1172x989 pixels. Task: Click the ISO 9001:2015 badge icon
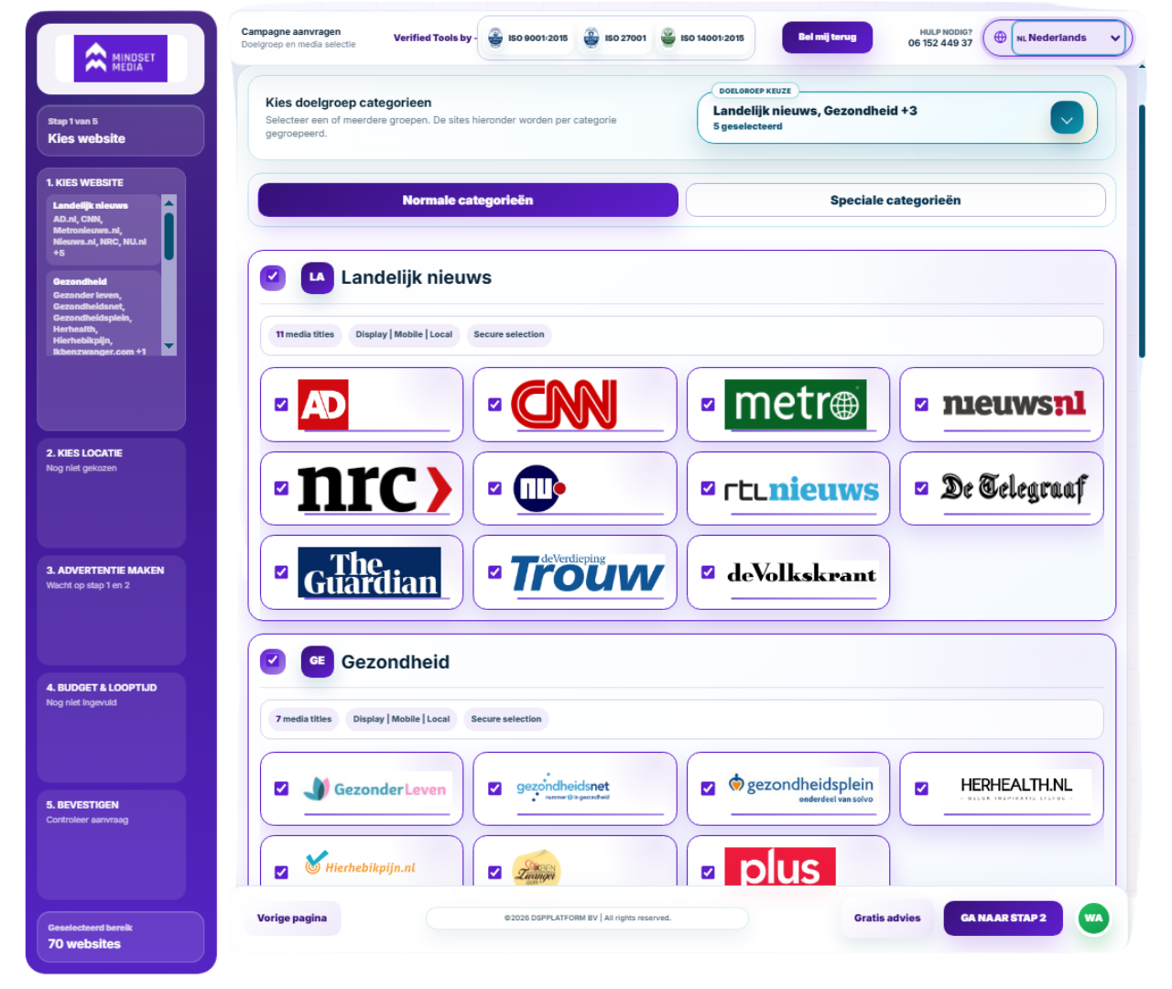495,38
